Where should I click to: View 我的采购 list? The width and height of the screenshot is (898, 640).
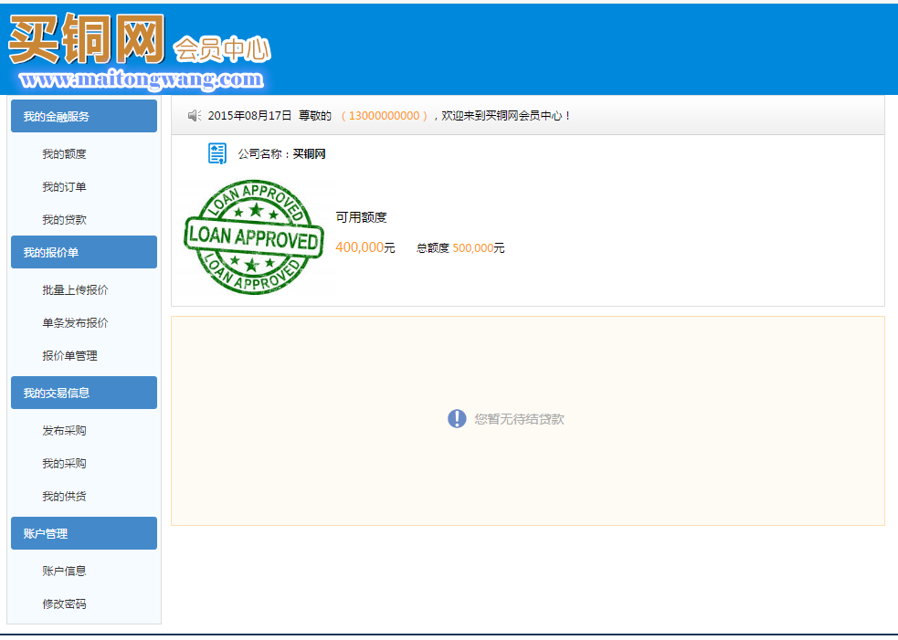pyautogui.click(x=64, y=464)
